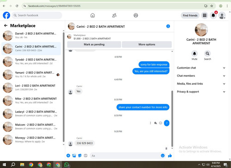
Task: Open taskbar clock and date
Action: click(x=216, y=165)
